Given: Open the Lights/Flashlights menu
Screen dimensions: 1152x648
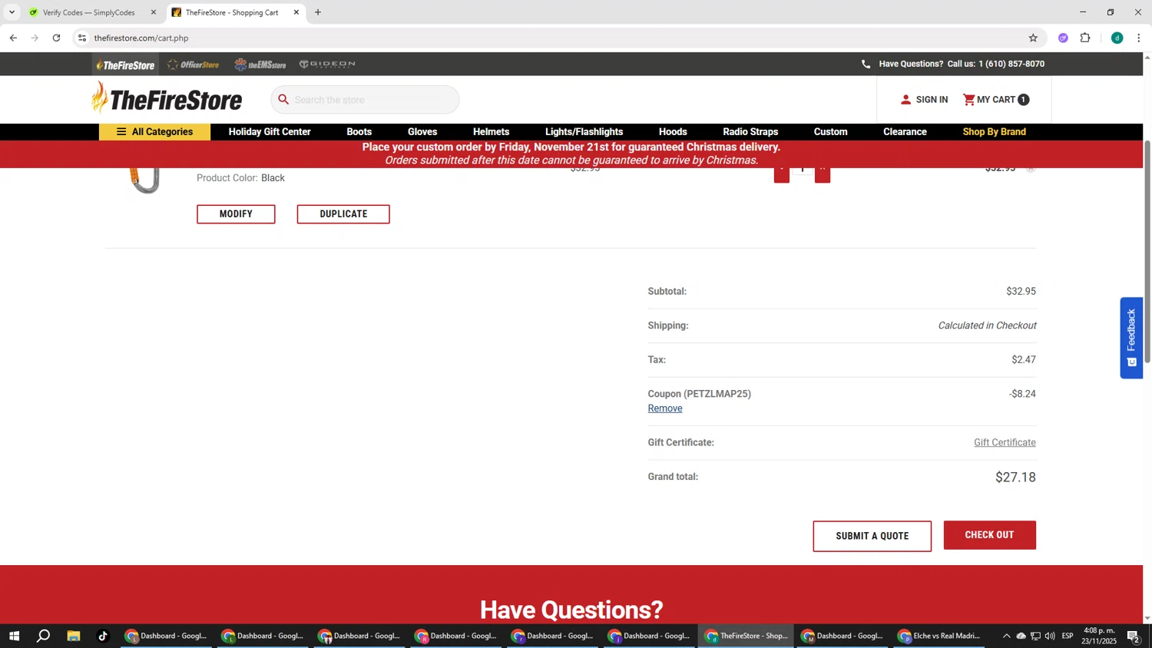Looking at the screenshot, I should point(584,132).
